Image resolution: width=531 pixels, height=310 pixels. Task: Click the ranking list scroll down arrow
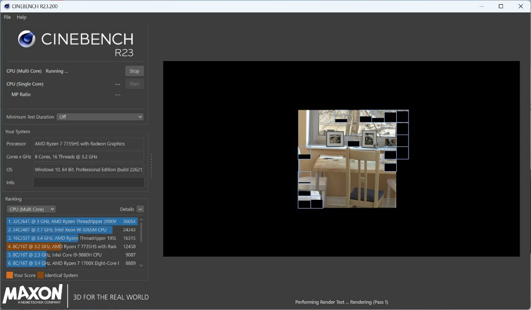(141, 265)
